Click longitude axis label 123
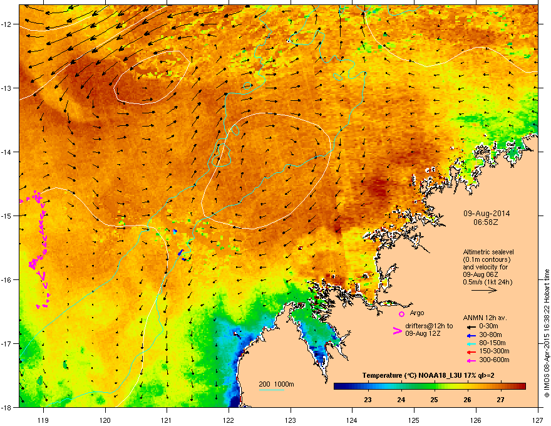The image size is (551, 426). [x=291, y=420]
